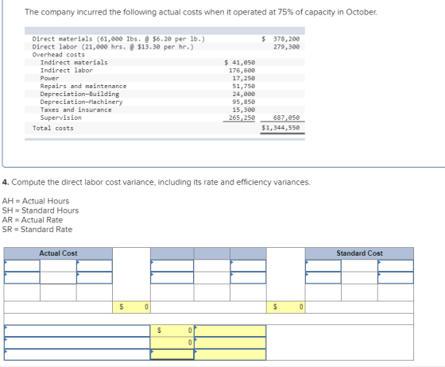The height and width of the screenshot is (367, 445).
Task: Click the Indirect materials row label
Action: point(74,63)
